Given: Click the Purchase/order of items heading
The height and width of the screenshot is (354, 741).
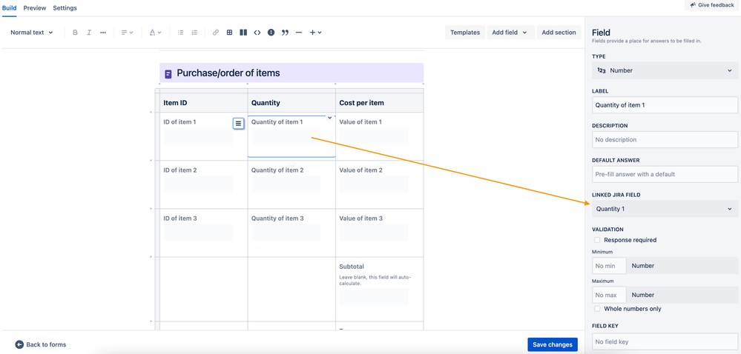Looking at the screenshot, I should [228, 73].
